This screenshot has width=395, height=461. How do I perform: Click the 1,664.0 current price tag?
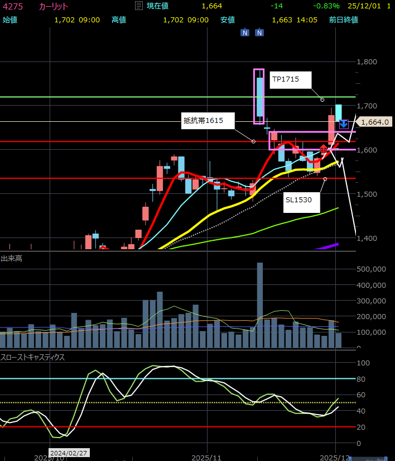(374, 122)
